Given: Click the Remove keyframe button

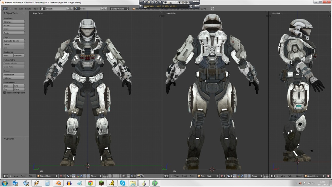Looking at the screenshot, I should (x=19, y=55).
